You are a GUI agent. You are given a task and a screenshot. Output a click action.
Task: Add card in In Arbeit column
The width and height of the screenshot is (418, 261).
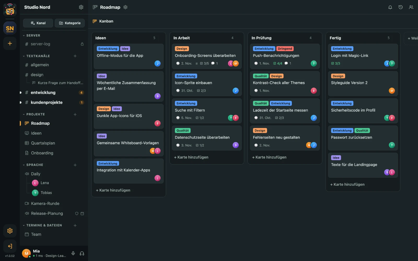tap(191, 157)
